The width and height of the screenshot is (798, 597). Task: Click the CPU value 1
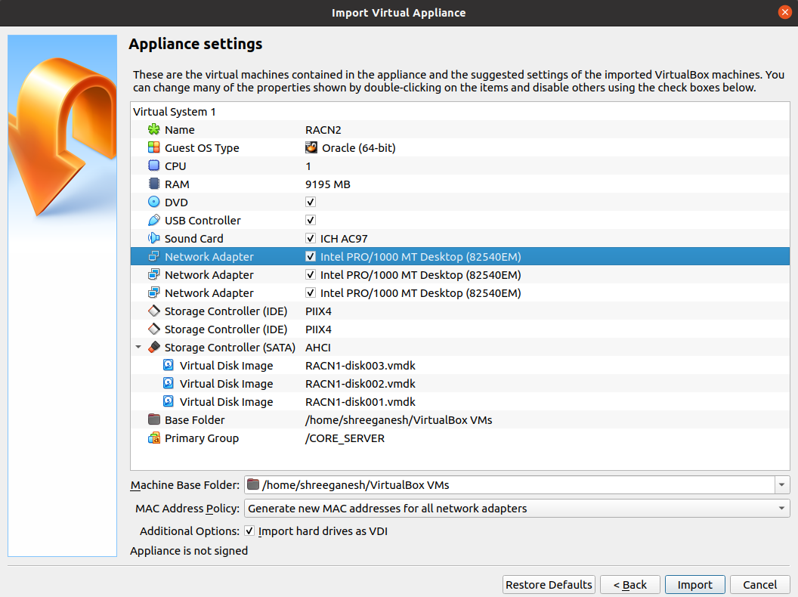[308, 166]
